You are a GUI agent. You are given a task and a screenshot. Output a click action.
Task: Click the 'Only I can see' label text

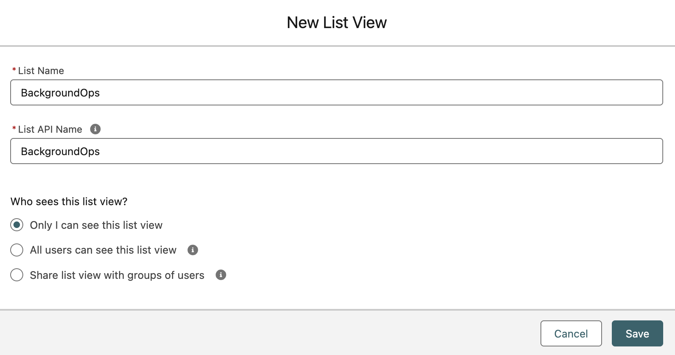point(96,225)
